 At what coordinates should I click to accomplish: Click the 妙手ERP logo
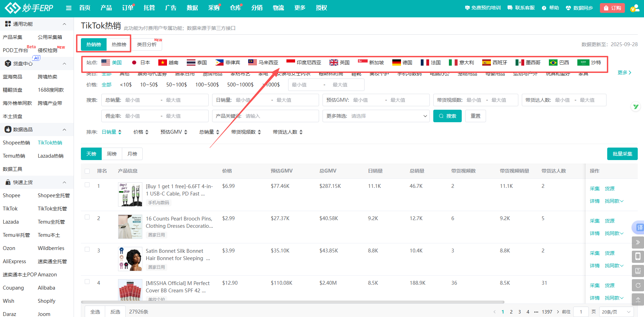(29, 8)
